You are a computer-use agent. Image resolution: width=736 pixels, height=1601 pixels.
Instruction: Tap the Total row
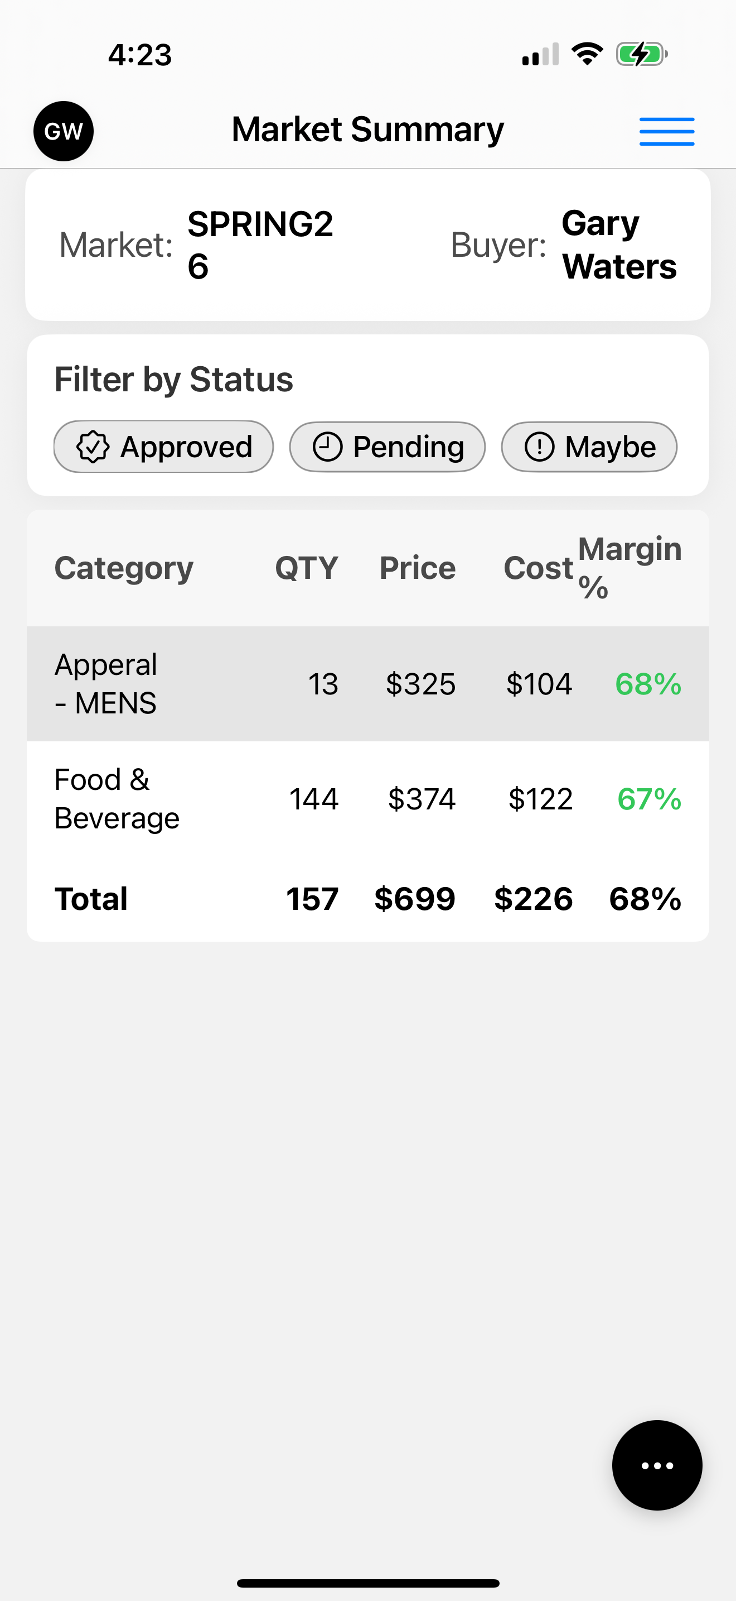pos(367,899)
